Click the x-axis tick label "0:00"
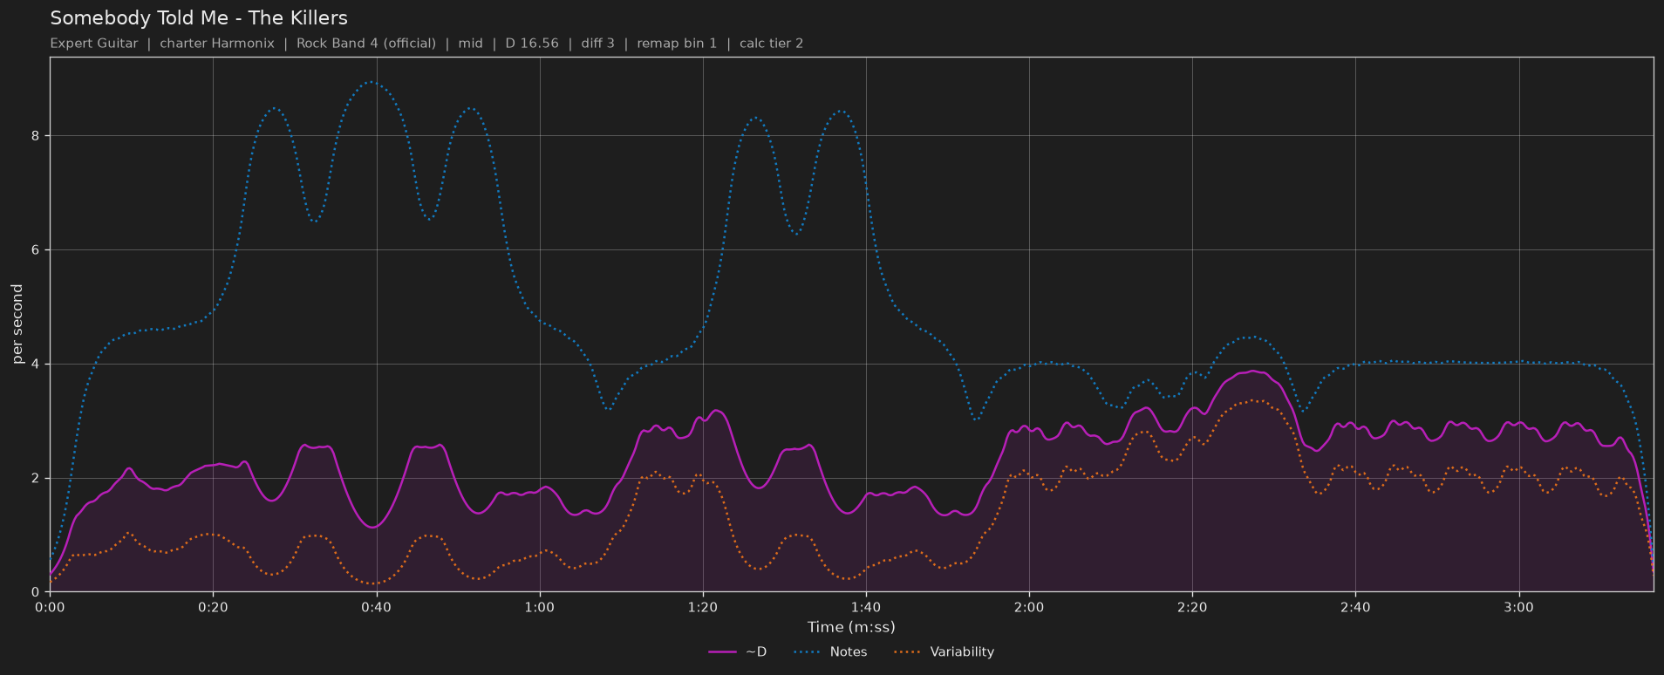 pyautogui.click(x=50, y=607)
